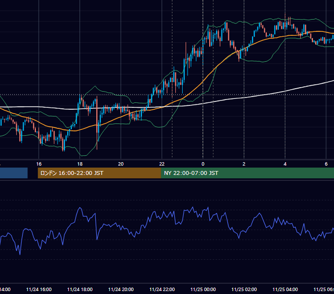Click hour label 20 on the chart axis

pyautogui.click(x=121, y=164)
